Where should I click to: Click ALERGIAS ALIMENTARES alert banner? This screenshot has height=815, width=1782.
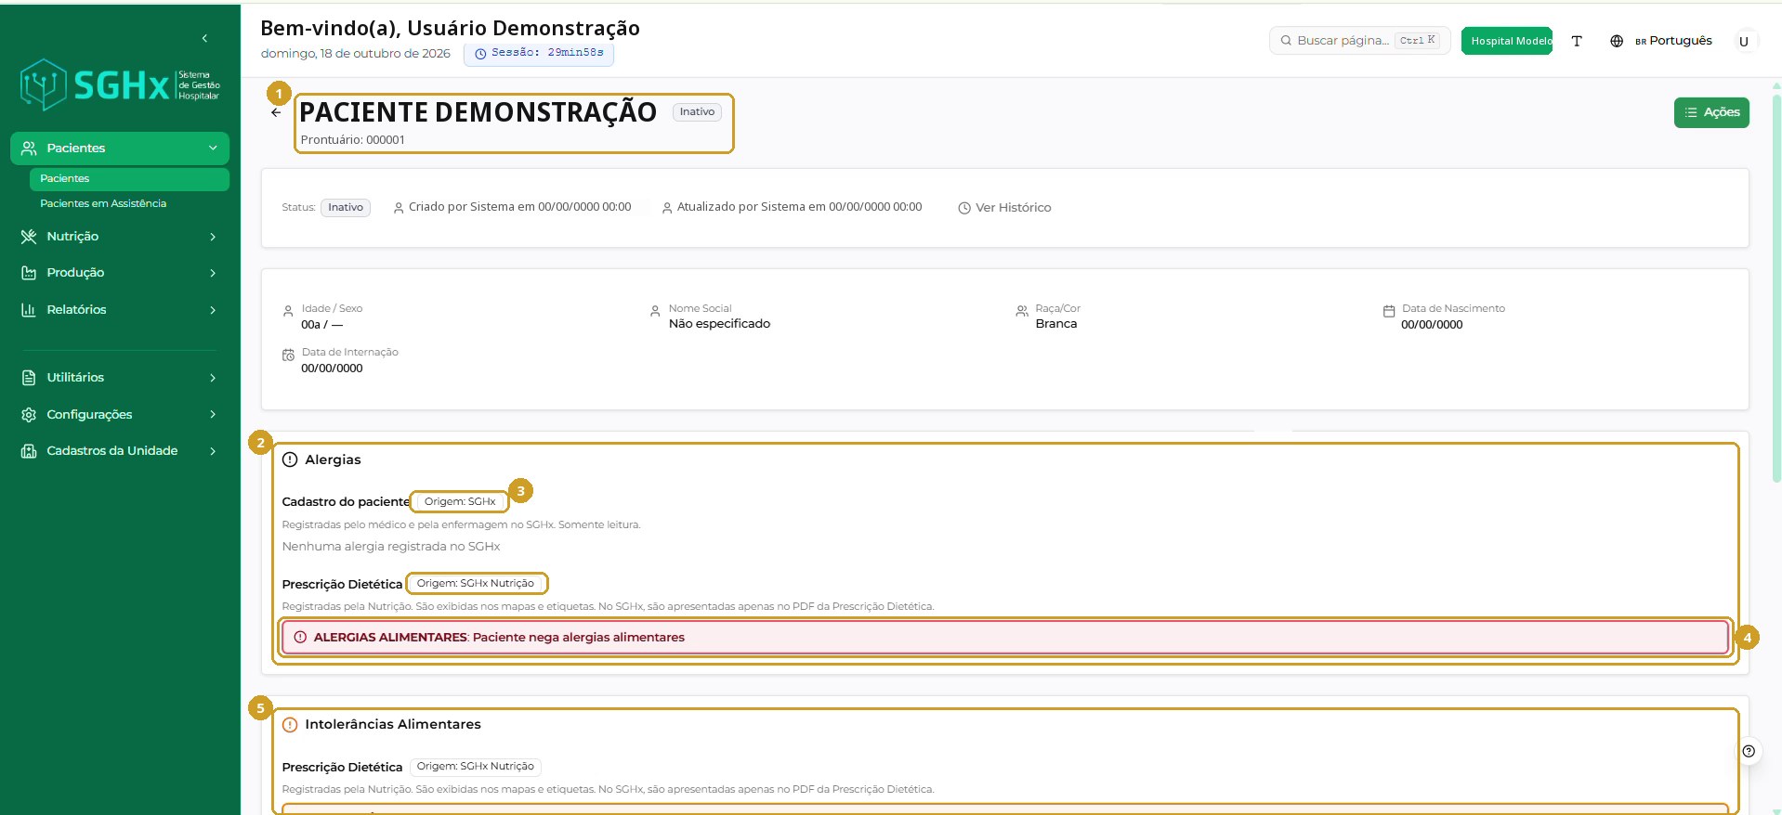tap(1004, 638)
